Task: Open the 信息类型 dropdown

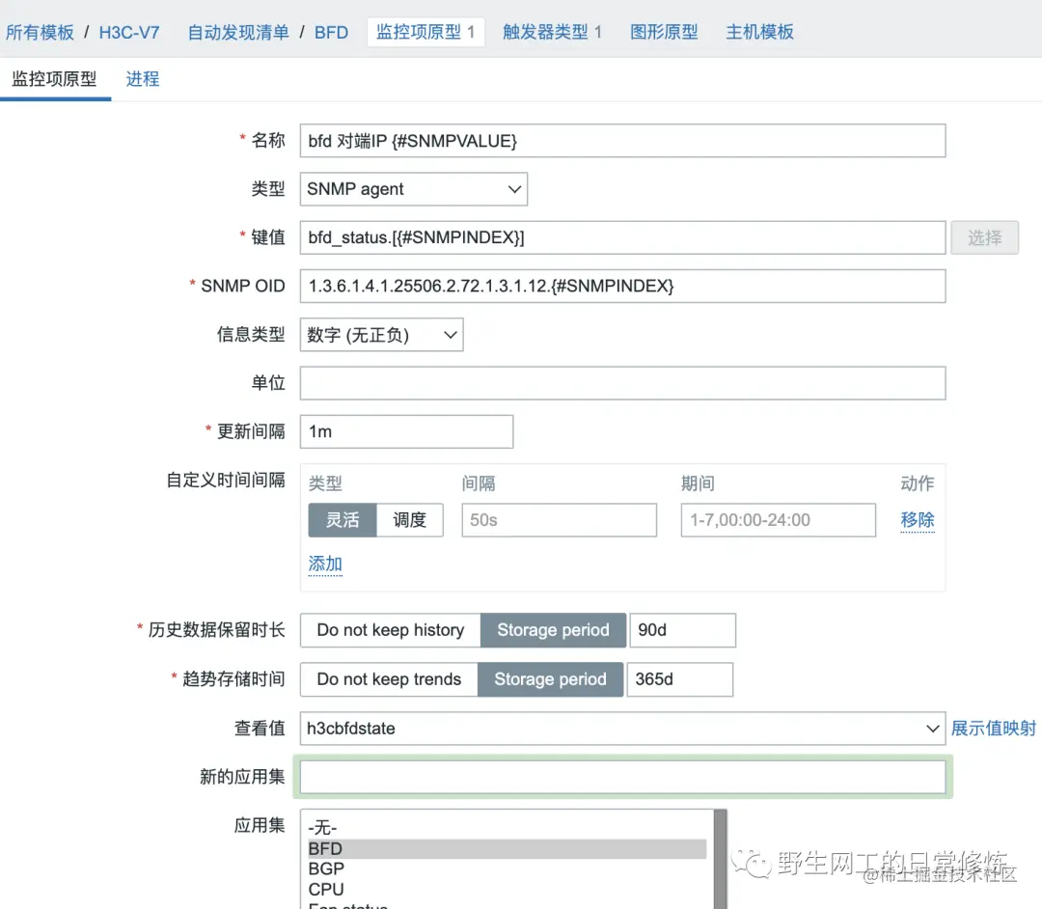Action: click(381, 335)
